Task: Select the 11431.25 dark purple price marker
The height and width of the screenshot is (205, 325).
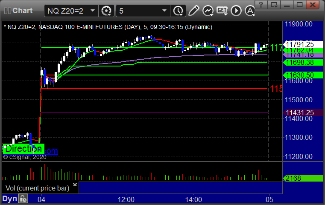Action: pyautogui.click(x=303, y=113)
